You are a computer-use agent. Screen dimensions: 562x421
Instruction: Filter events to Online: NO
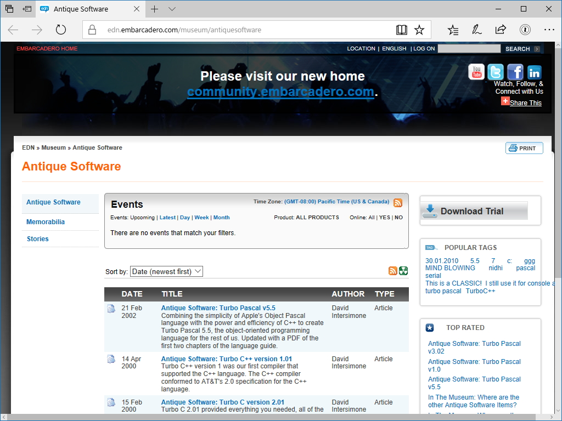(398, 217)
